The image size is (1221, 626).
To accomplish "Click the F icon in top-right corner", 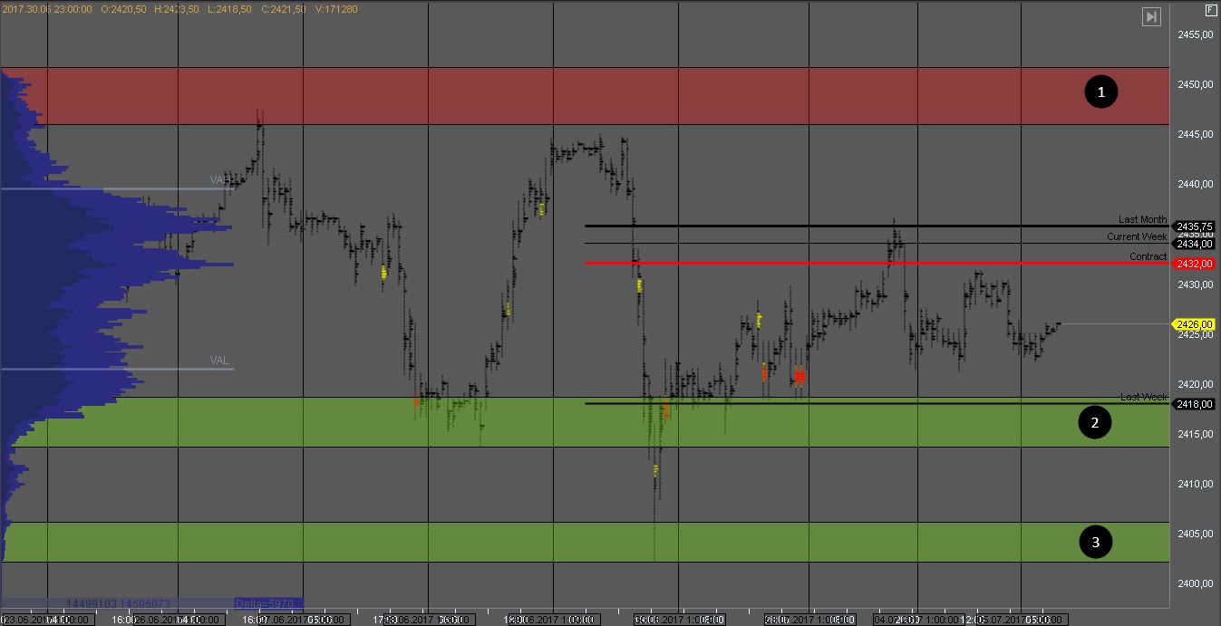I will (x=1210, y=10).
